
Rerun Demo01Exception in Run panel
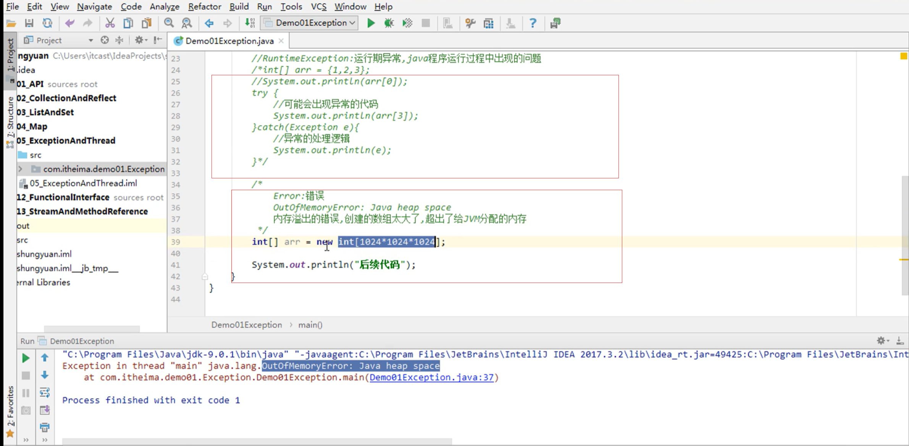pos(26,358)
